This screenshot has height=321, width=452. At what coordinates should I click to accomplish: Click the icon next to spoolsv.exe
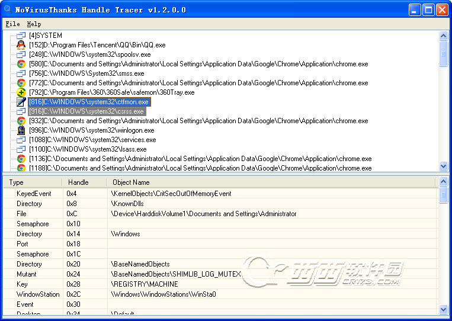point(21,54)
